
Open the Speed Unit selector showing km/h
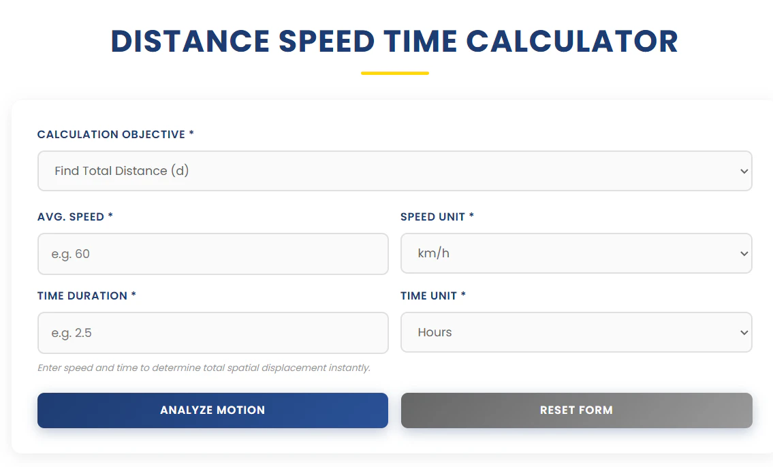(576, 253)
